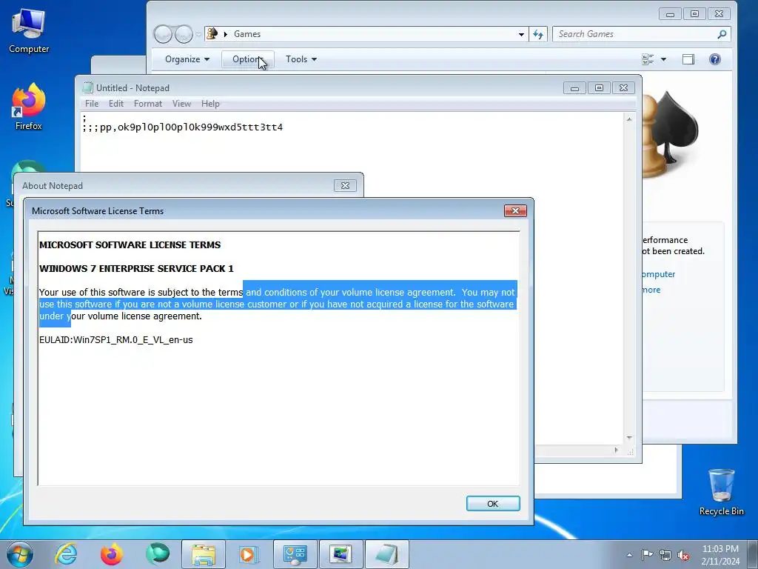The height and width of the screenshot is (569, 758).
Task: Open Help icon in Games window
Action: (715, 59)
